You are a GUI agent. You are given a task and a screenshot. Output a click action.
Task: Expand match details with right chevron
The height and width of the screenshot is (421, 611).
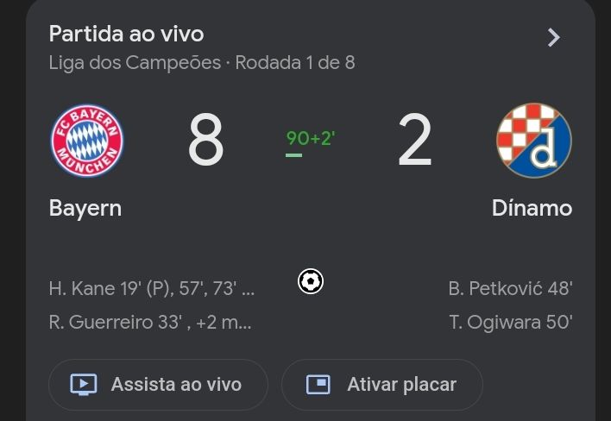(x=554, y=37)
